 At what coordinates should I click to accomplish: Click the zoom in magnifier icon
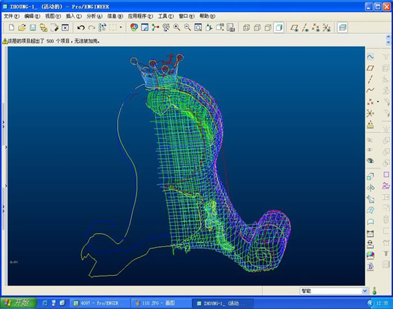176,27
